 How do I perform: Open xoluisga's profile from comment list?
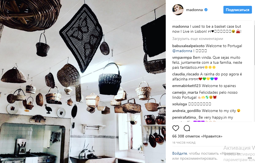click(180, 104)
